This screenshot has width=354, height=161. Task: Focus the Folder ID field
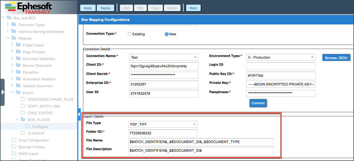[x=163, y=133]
